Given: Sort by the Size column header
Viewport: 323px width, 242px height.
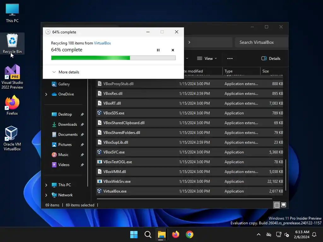Looking at the screenshot, I should (x=272, y=71).
